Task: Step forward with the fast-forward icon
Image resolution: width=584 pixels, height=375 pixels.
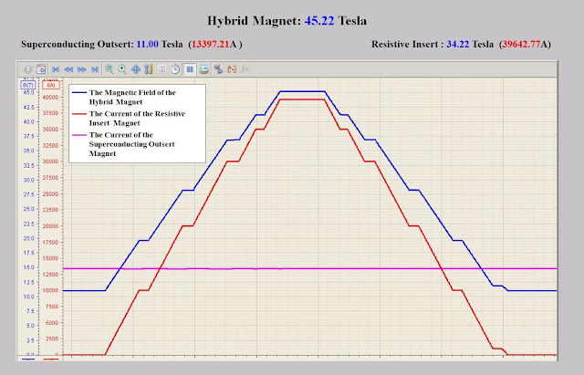Action: click(x=82, y=69)
